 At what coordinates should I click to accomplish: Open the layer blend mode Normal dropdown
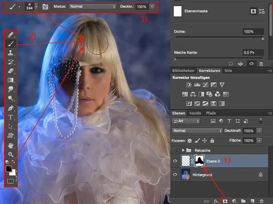[197, 131]
